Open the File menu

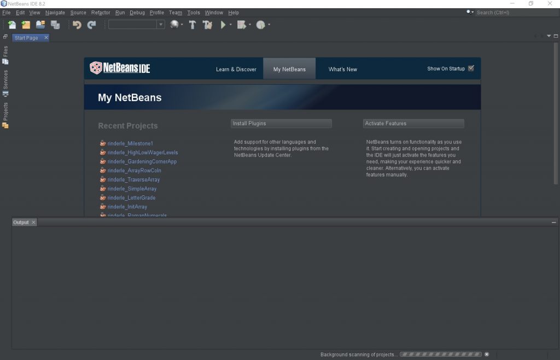click(7, 13)
